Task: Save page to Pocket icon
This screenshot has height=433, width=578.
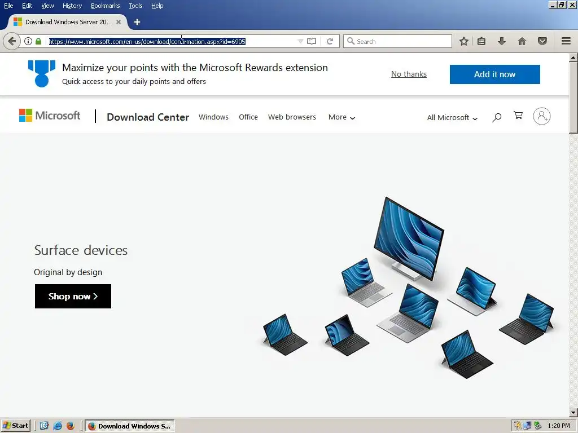Action: tap(542, 41)
